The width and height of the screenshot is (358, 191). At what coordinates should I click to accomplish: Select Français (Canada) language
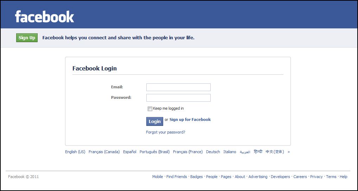[x=104, y=152]
